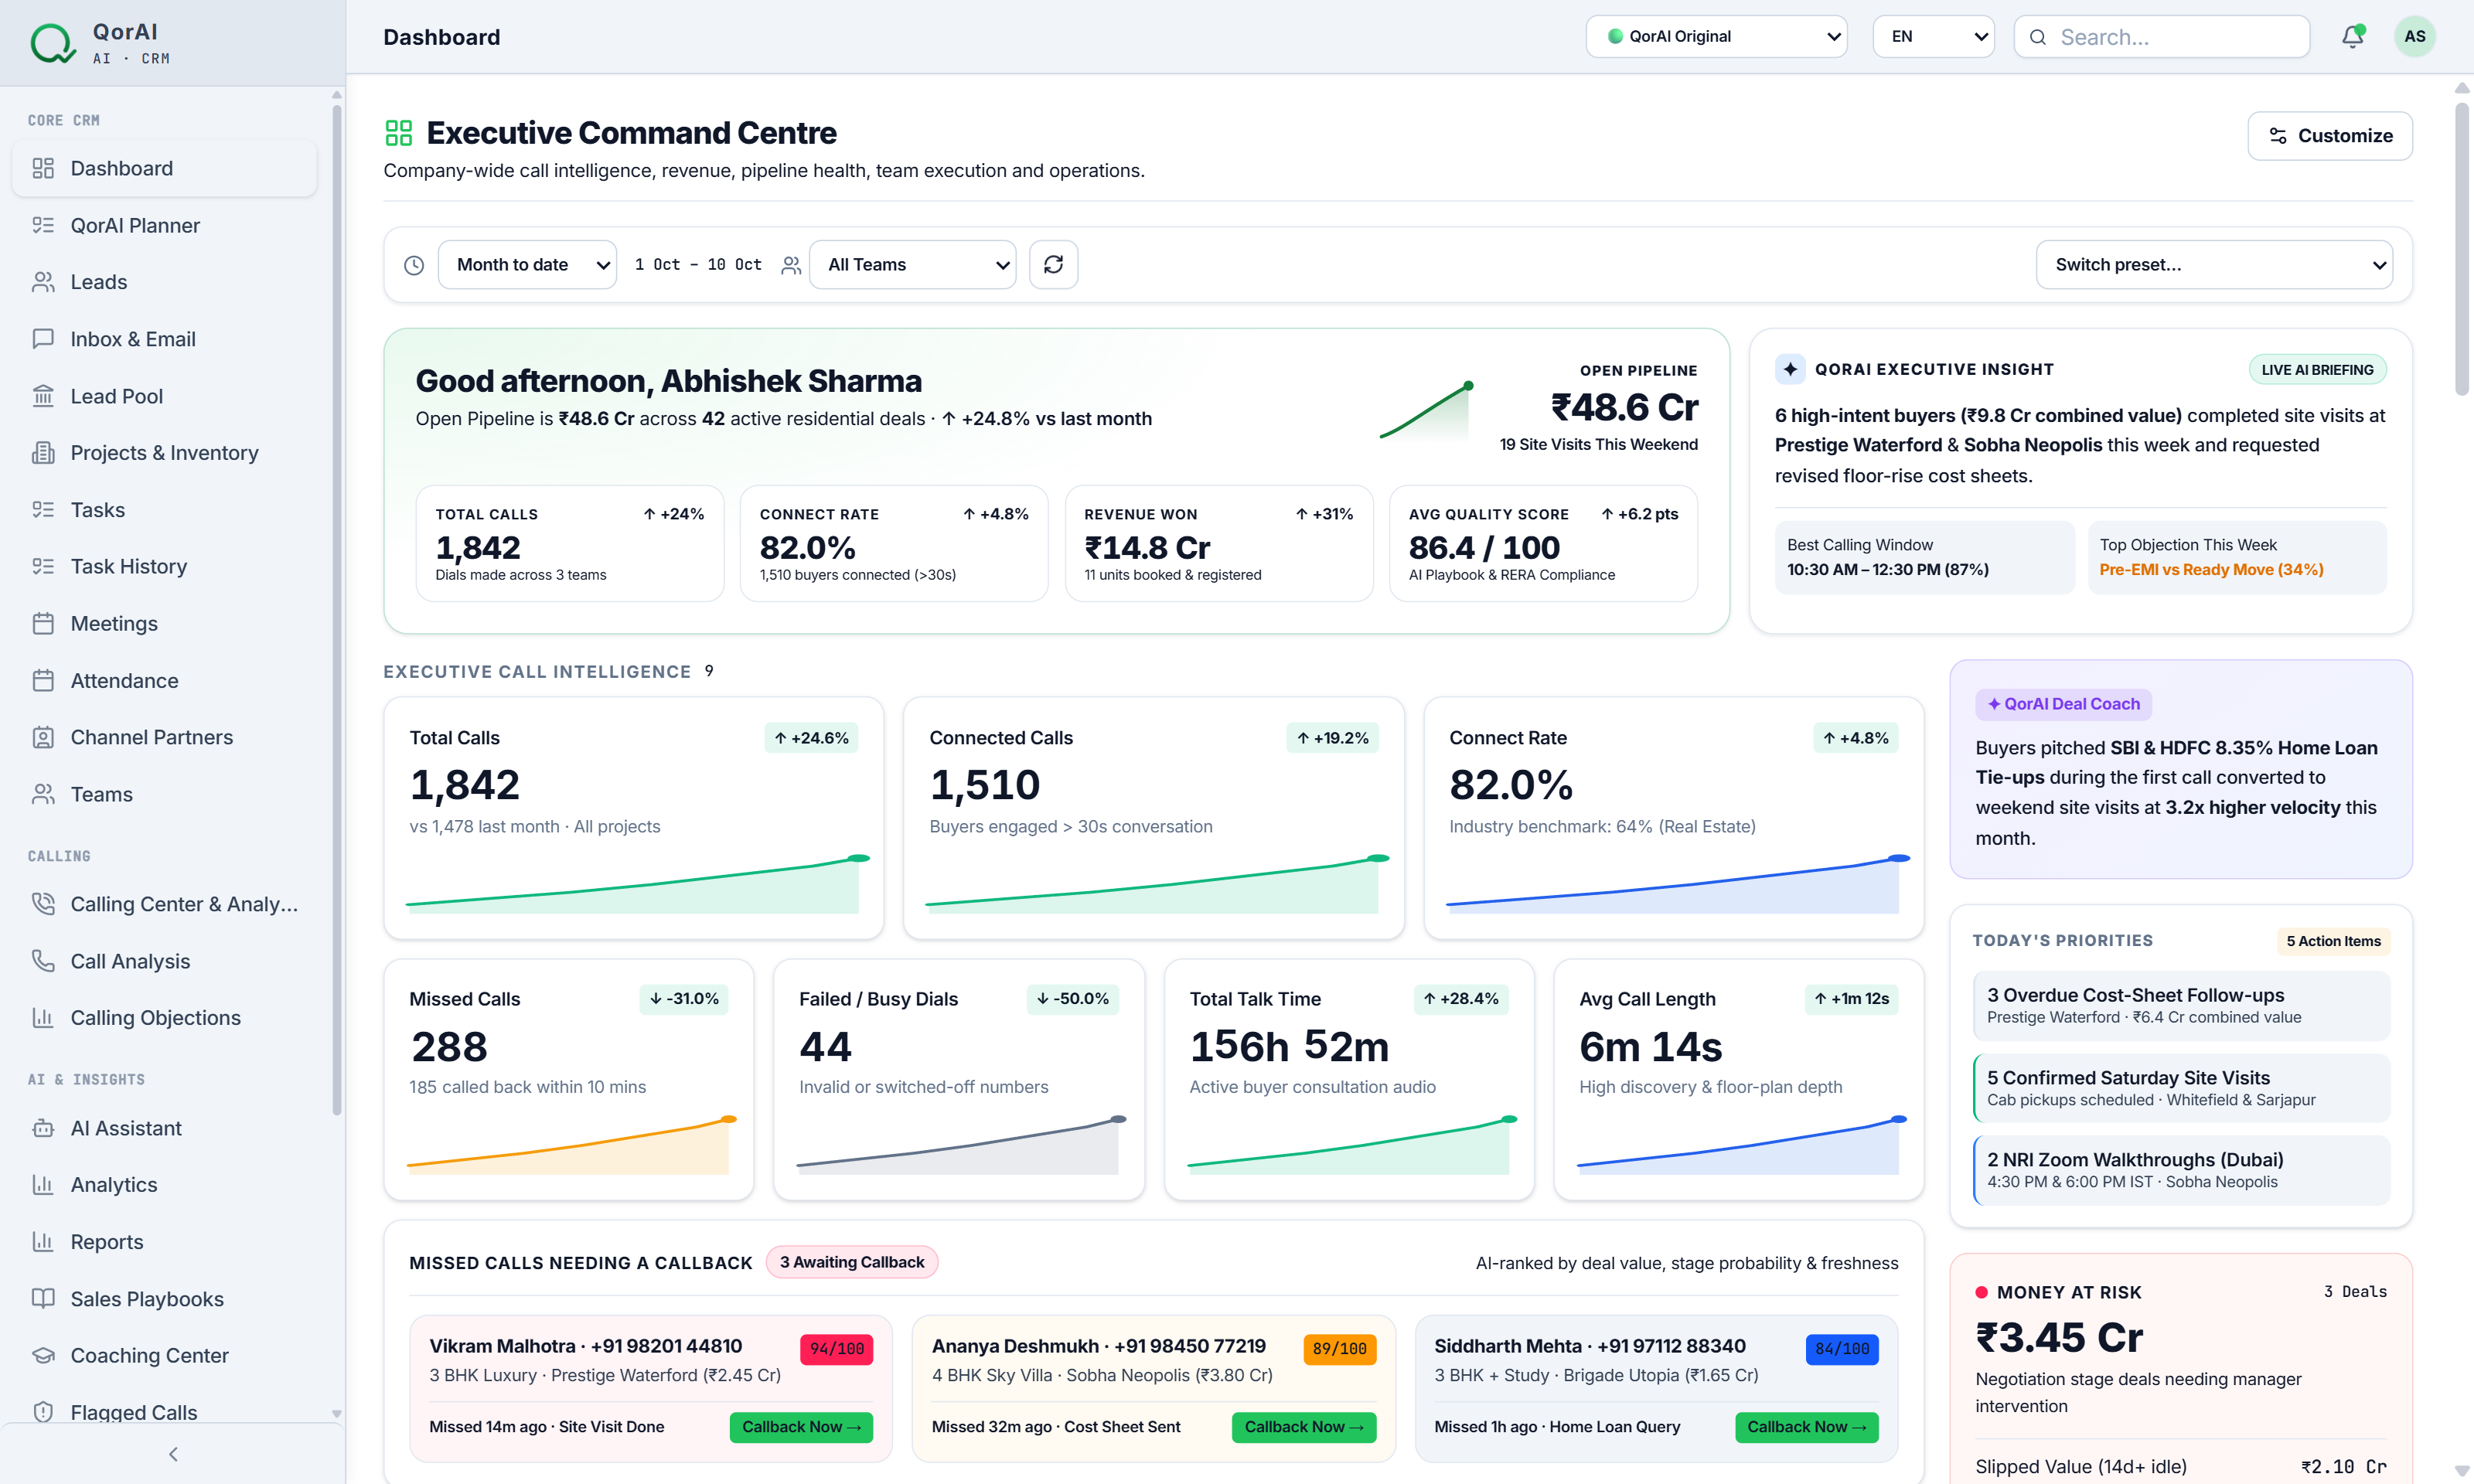Open the QorAI Original theme dropdown
This screenshot has height=1484, width=2474.
click(x=1716, y=37)
